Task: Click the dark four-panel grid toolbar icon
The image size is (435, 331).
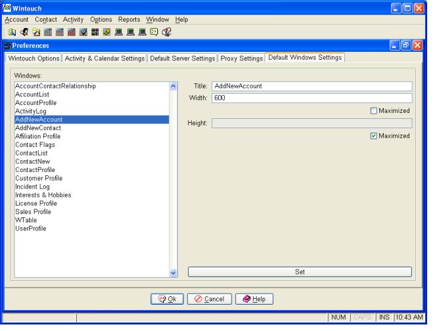Action: 95,32
